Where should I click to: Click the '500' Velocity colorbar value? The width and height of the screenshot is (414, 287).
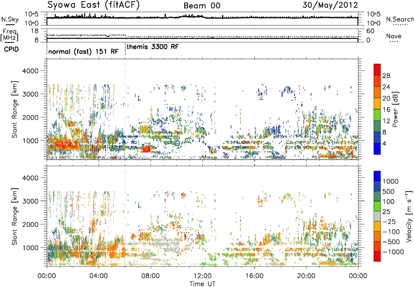point(390,191)
